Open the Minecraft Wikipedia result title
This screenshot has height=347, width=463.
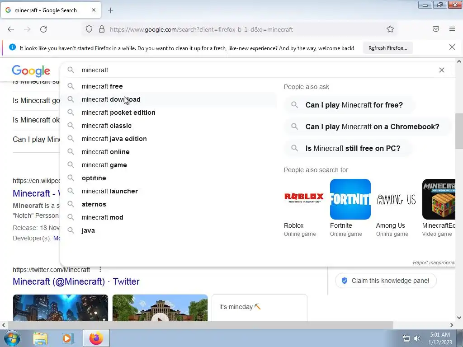(x=36, y=193)
